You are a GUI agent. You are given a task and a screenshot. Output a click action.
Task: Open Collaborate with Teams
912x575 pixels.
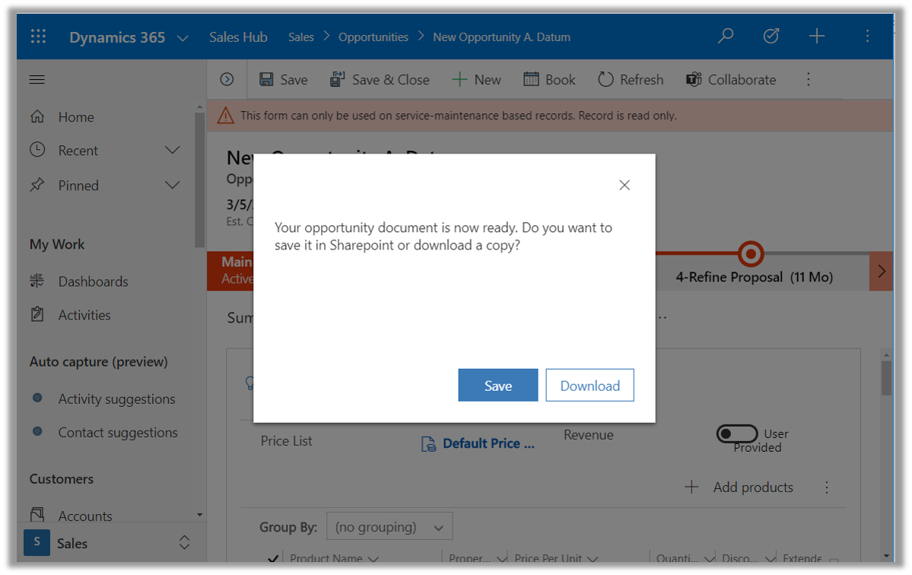click(x=731, y=80)
